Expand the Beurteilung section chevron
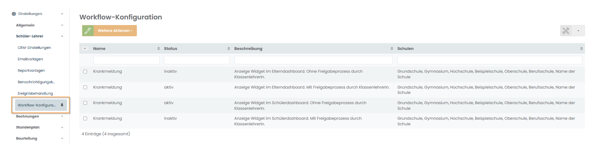599x160 pixels. coord(62,139)
